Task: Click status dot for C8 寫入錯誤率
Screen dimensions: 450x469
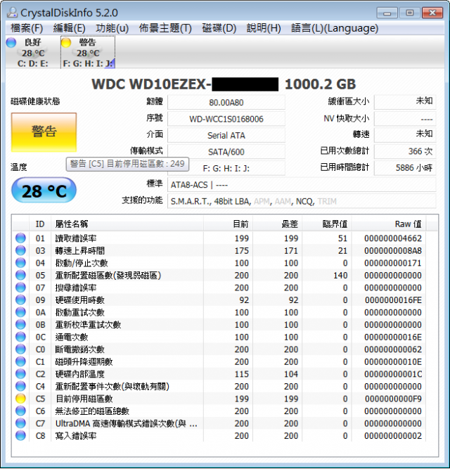Action: pos(20,435)
